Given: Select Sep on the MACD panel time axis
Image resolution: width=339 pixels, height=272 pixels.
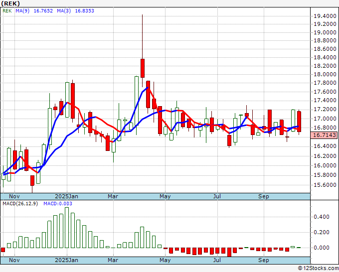Looking at the screenshot, I should point(264,260).
